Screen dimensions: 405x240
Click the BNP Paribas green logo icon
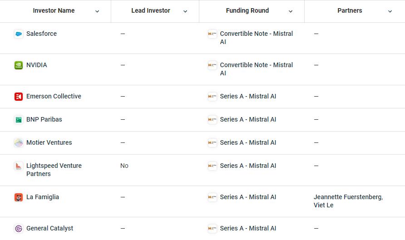click(19, 120)
